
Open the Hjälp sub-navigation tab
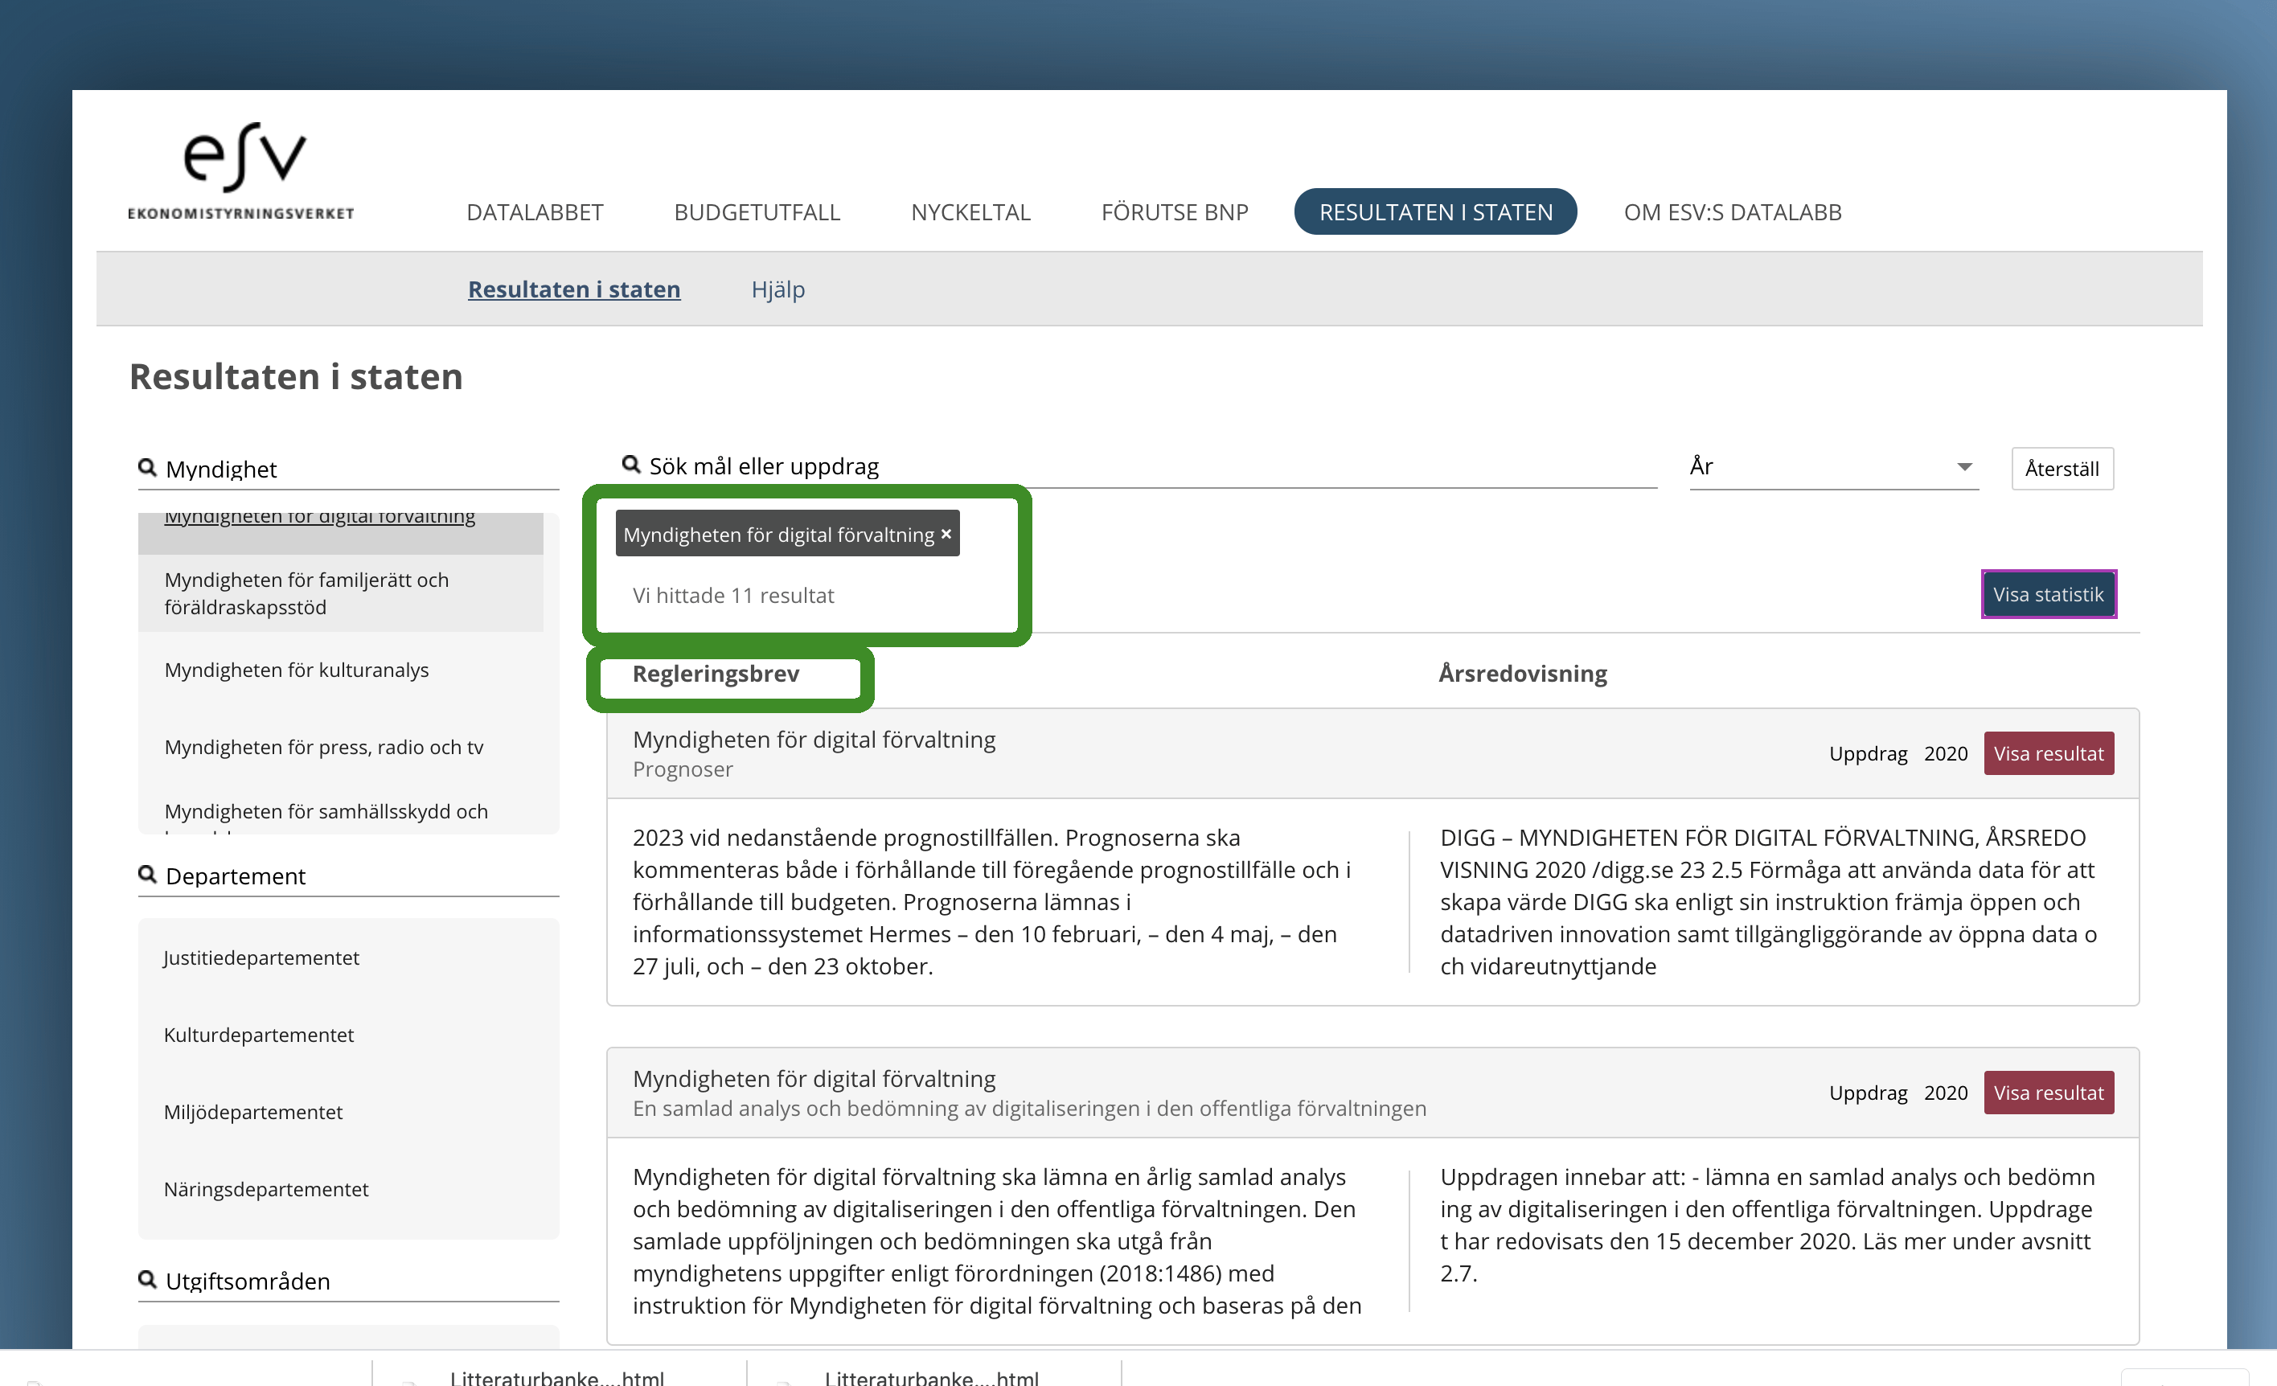coord(778,289)
